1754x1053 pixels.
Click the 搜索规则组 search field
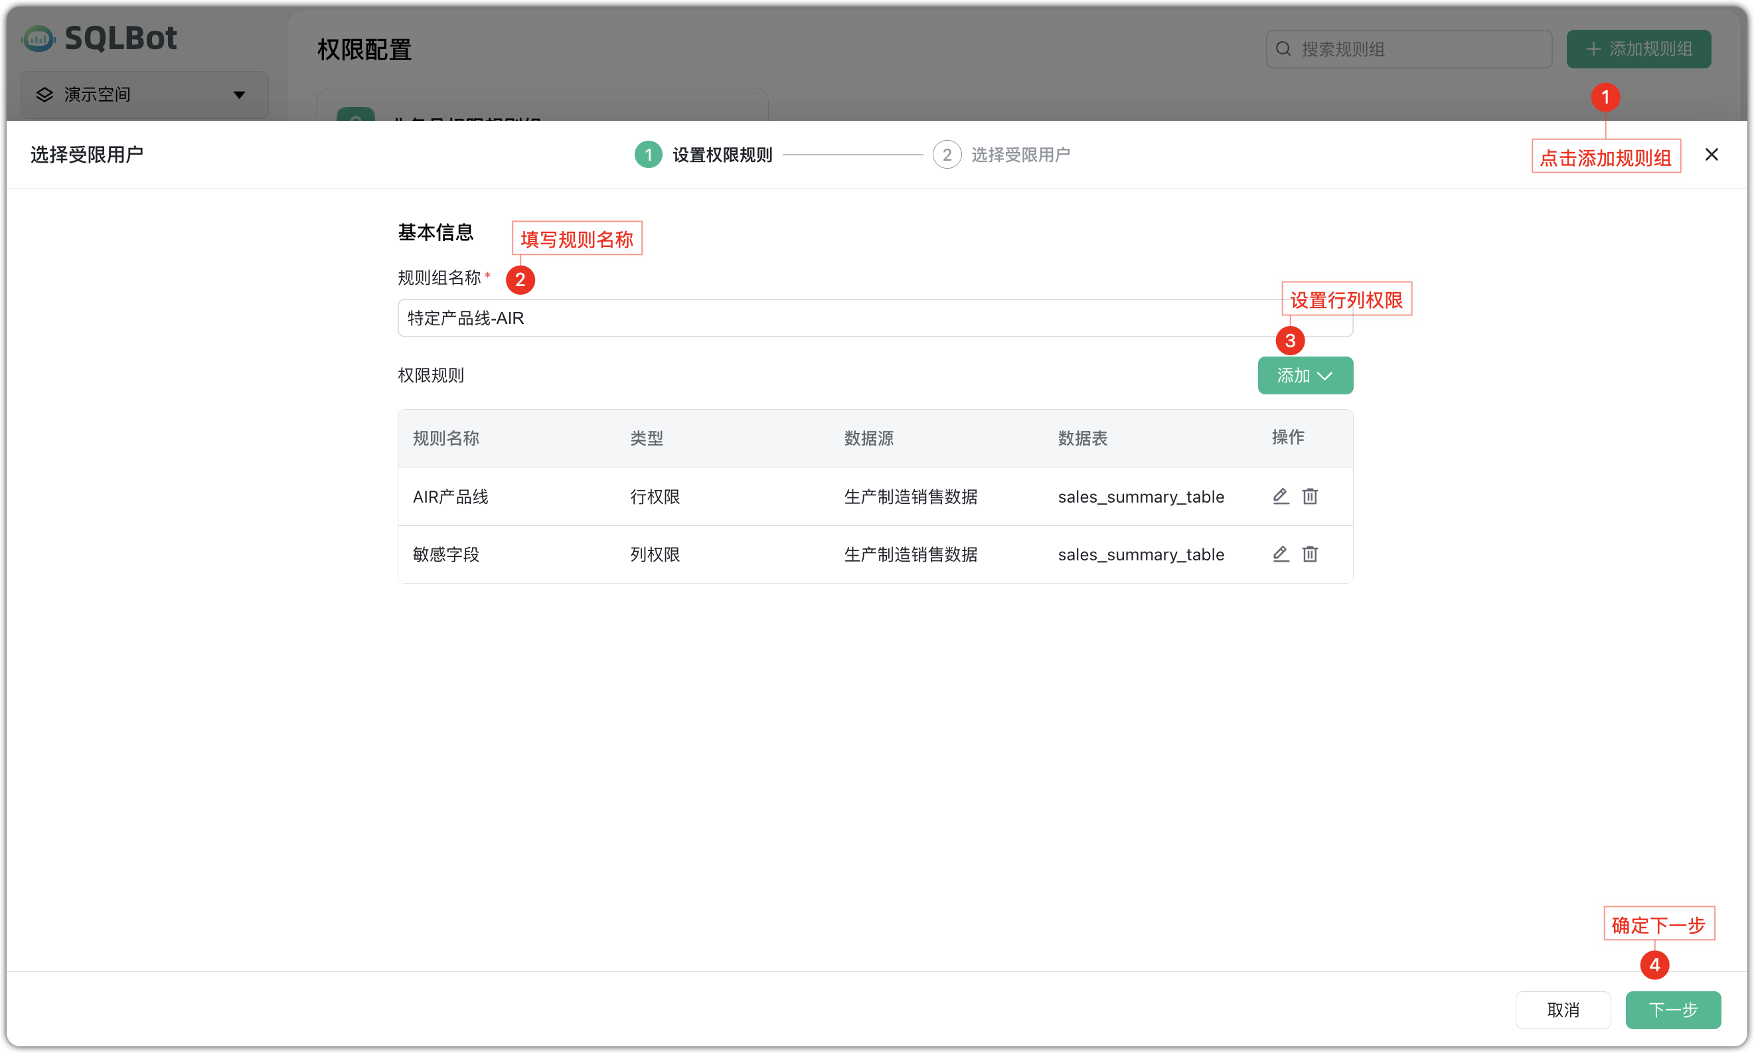click(x=1409, y=48)
